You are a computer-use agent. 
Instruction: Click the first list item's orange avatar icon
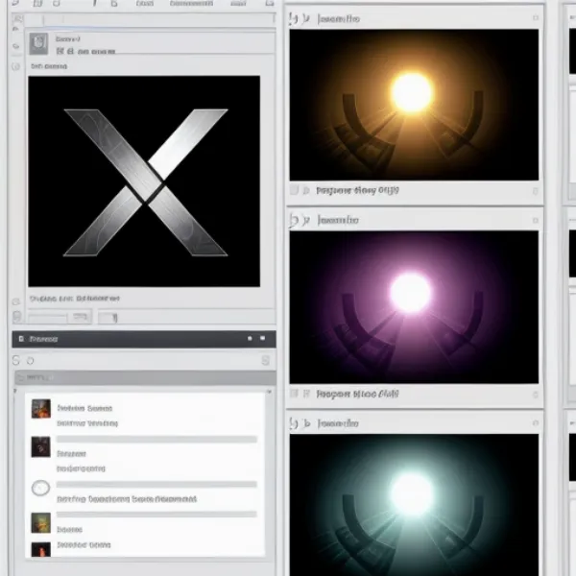point(40,408)
